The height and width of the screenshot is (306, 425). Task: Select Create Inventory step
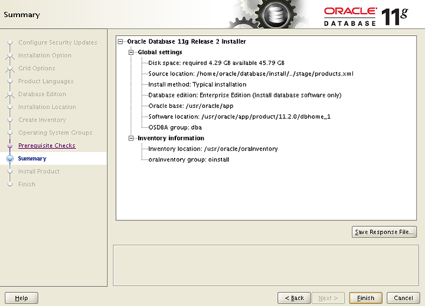pyautogui.click(x=42, y=120)
